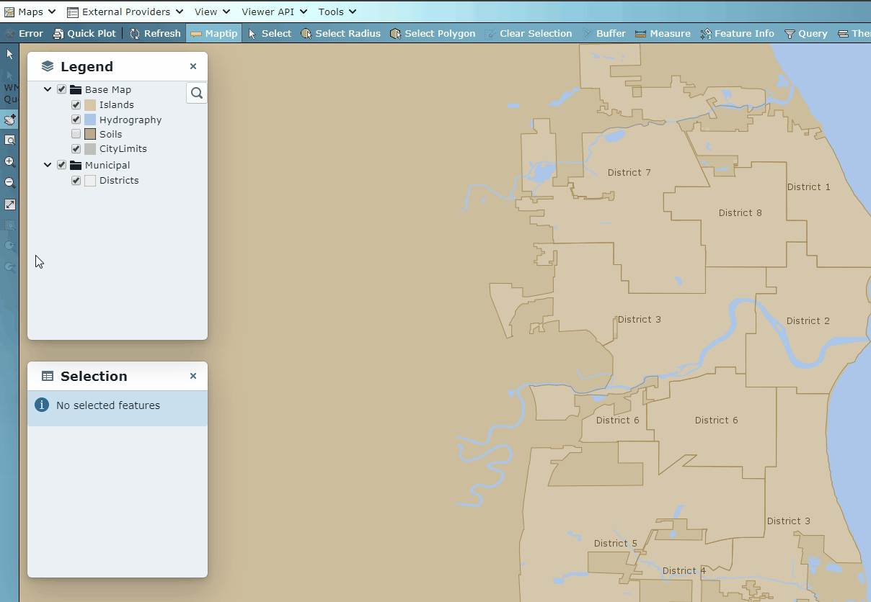Click Refresh in the toolbar
This screenshot has height=602, width=871.
point(155,33)
